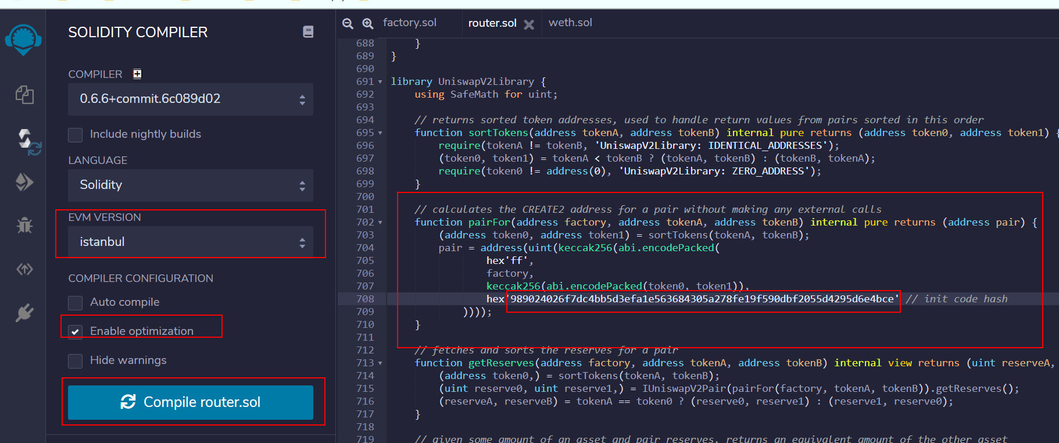Viewport: 1059px width, 443px height.
Task: Collapse the pairFor fold arrow at line 702
Action: click(x=380, y=223)
